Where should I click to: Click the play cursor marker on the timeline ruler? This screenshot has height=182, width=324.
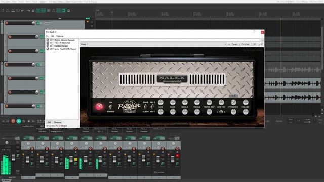(112, 12)
